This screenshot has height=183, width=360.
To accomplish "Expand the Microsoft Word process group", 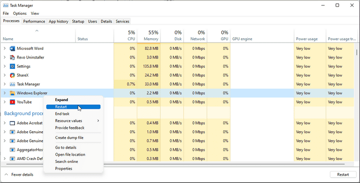I will [x=5, y=48].
